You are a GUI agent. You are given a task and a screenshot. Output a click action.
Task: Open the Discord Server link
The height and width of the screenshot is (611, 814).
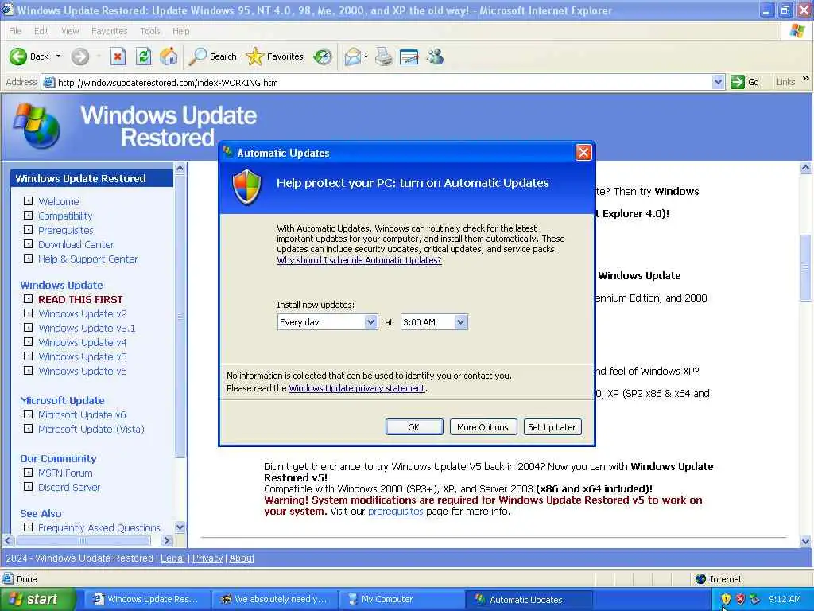coord(69,488)
